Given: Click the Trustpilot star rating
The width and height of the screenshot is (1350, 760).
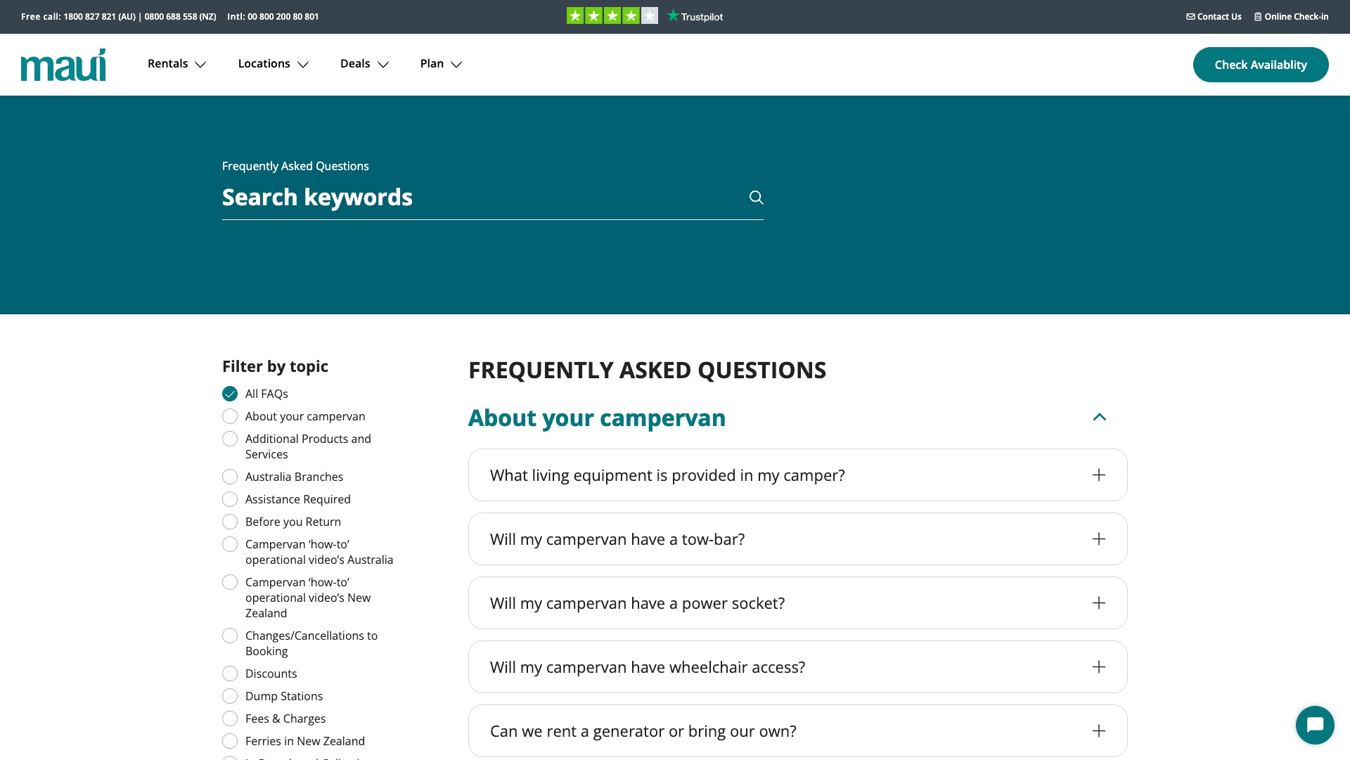Looking at the screenshot, I should [x=612, y=16].
